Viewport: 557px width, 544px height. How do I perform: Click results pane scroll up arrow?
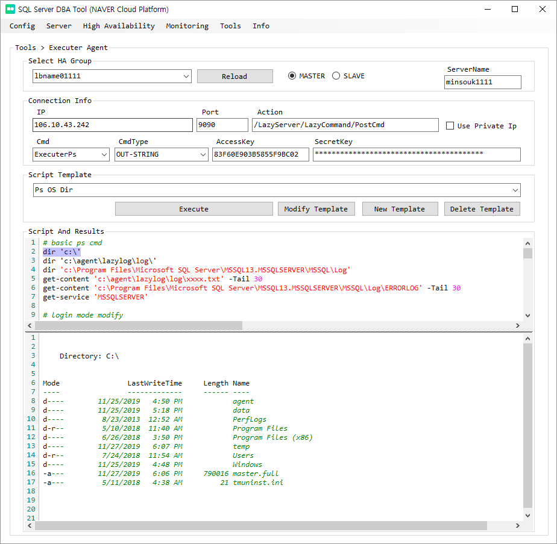(x=527, y=339)
